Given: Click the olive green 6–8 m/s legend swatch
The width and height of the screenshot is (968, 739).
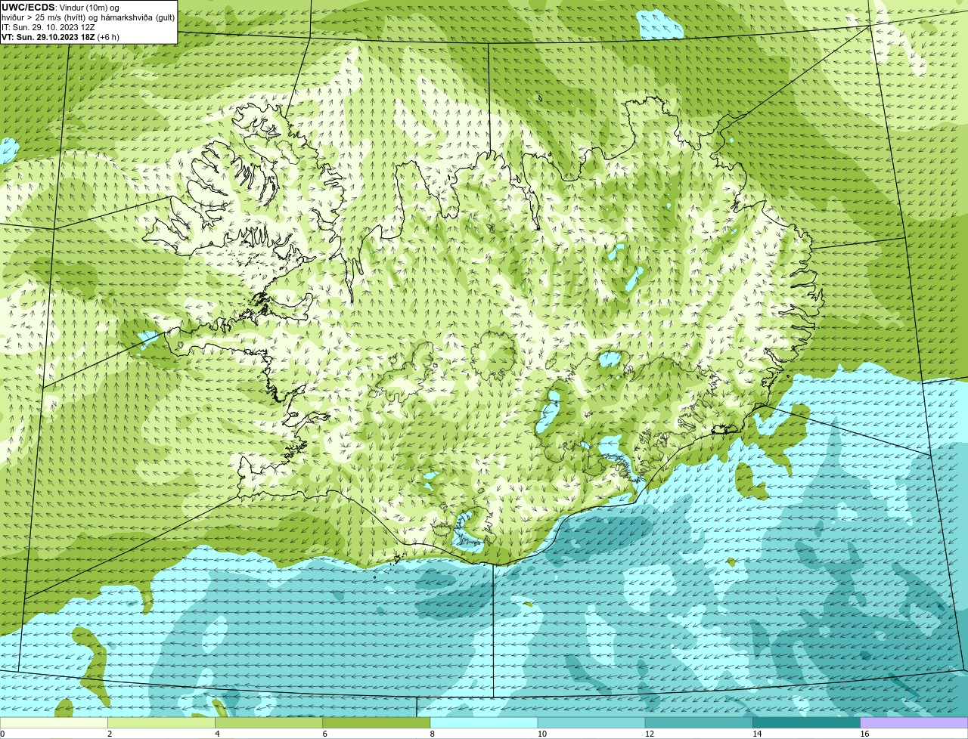Looking at the screenshot, I should pos(377,723).
